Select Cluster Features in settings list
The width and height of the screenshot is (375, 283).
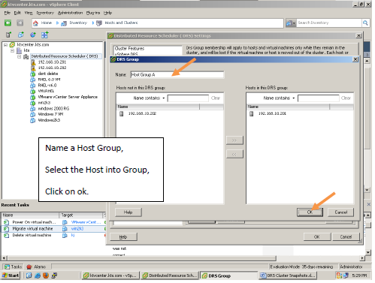point(129,49)
